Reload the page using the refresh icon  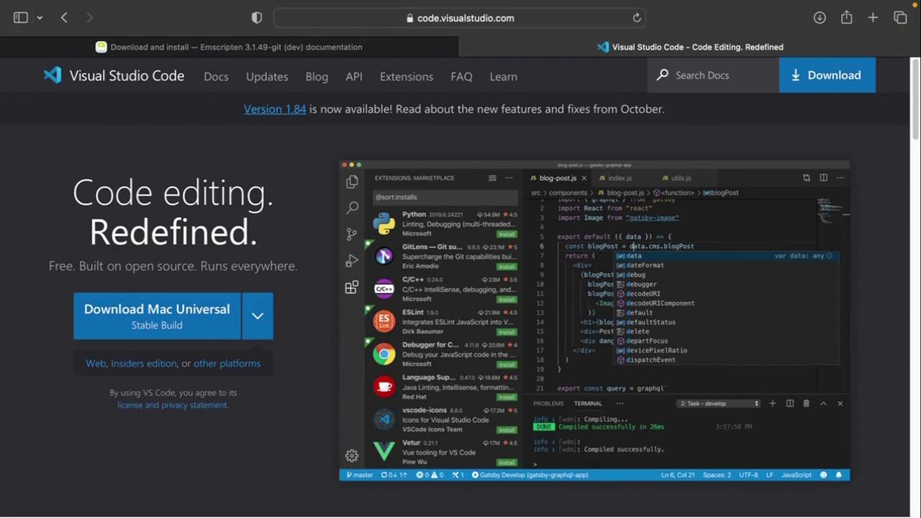coord(637,18)
